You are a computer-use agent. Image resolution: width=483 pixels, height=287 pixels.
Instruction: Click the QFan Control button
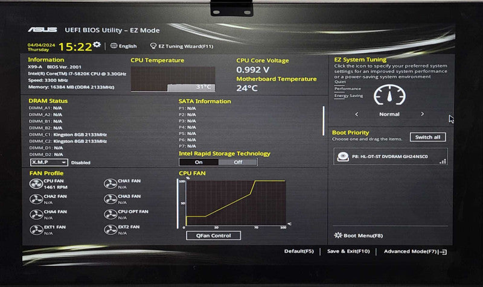[x=214, y=235]
